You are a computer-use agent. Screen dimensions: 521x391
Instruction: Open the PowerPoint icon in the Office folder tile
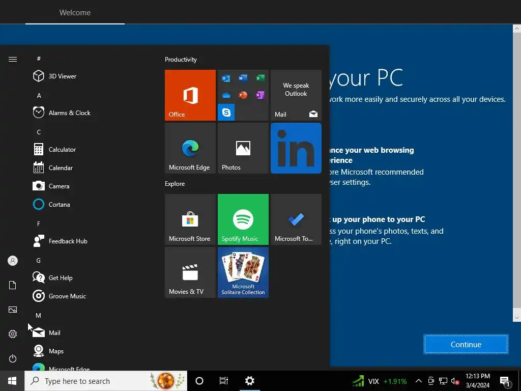pos(243,95)
